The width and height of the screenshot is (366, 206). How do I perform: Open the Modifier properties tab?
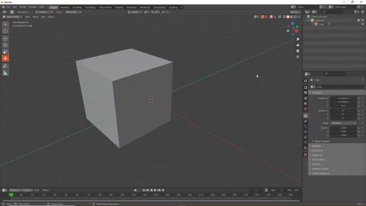point(305,121)
